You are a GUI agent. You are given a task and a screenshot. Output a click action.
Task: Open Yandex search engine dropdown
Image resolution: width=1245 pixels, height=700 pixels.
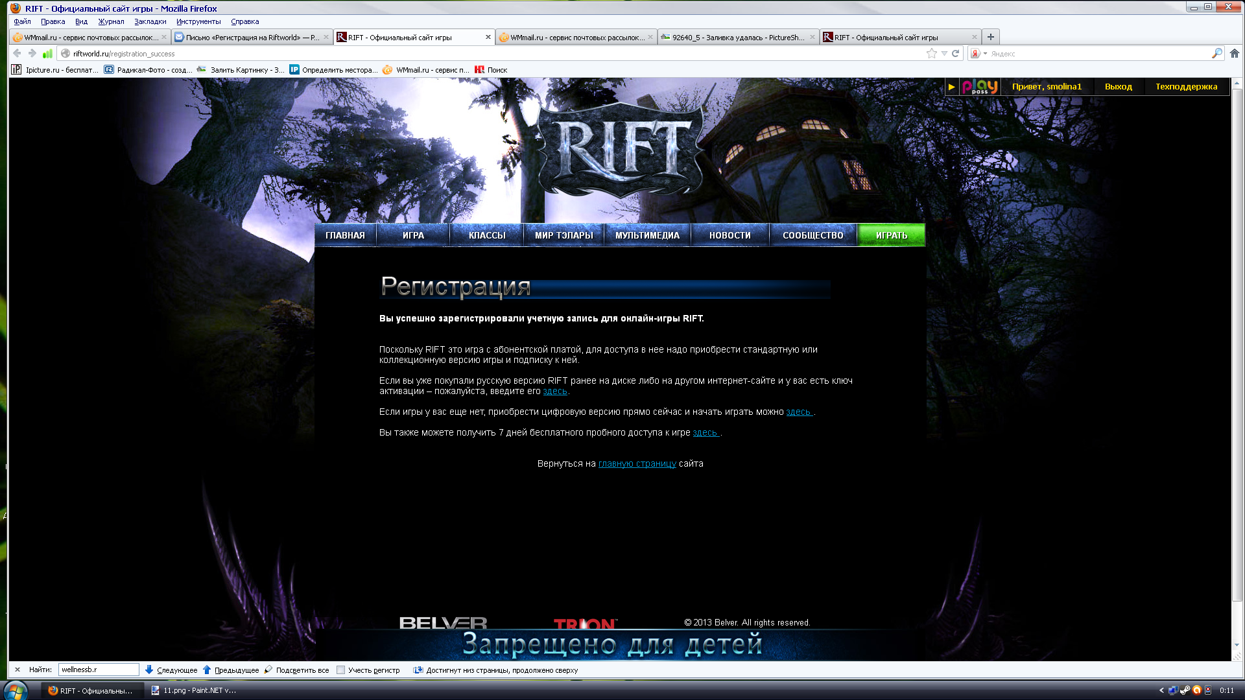tap(978, 53)
